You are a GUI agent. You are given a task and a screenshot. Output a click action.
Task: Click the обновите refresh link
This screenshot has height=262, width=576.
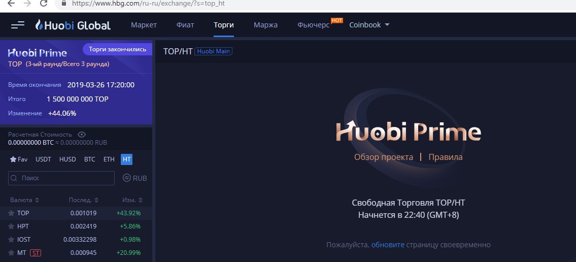point(388,245)
